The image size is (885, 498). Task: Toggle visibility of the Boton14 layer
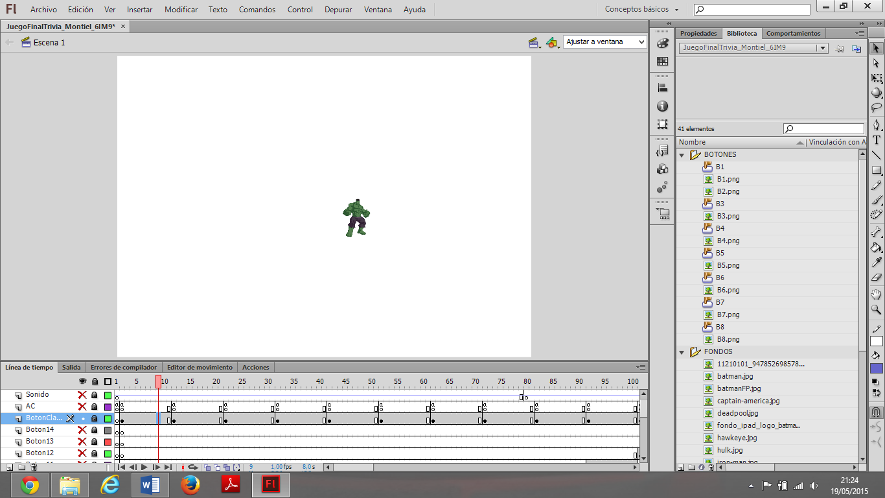point(82,430)
